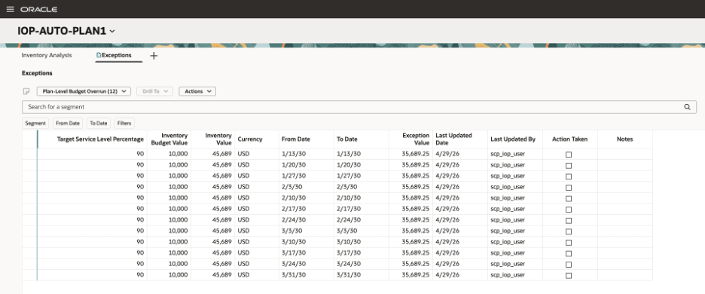Click the Notes column header
Image resolution: width=705 pixels, height=294 pixels.
click(625, 139)
